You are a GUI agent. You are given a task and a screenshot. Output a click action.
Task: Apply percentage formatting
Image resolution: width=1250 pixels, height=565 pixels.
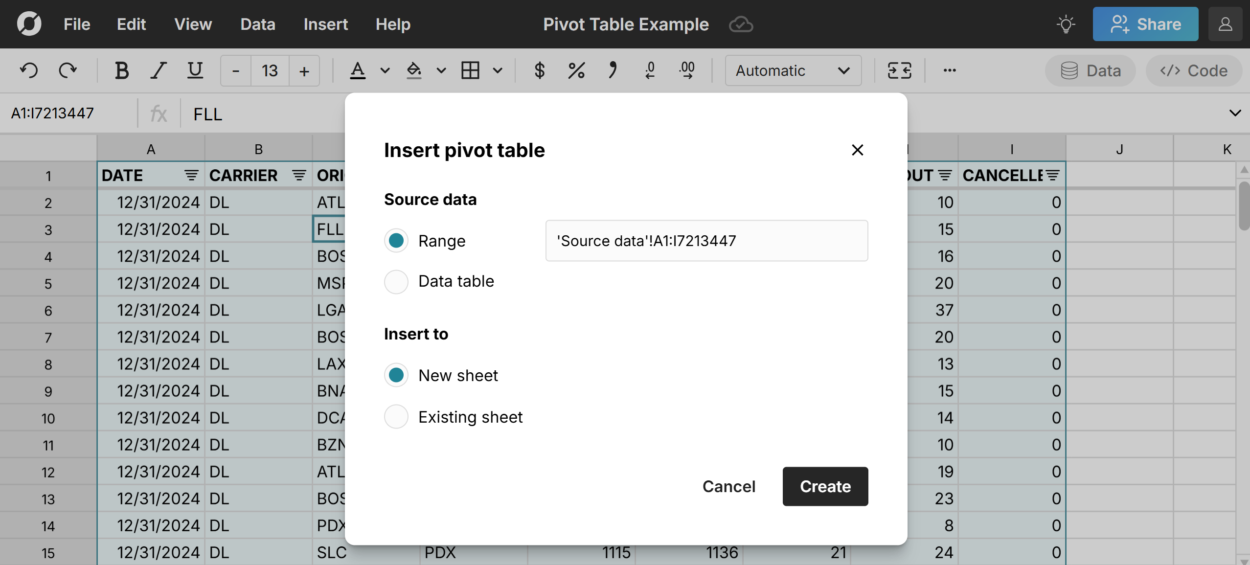pos(576,70)
